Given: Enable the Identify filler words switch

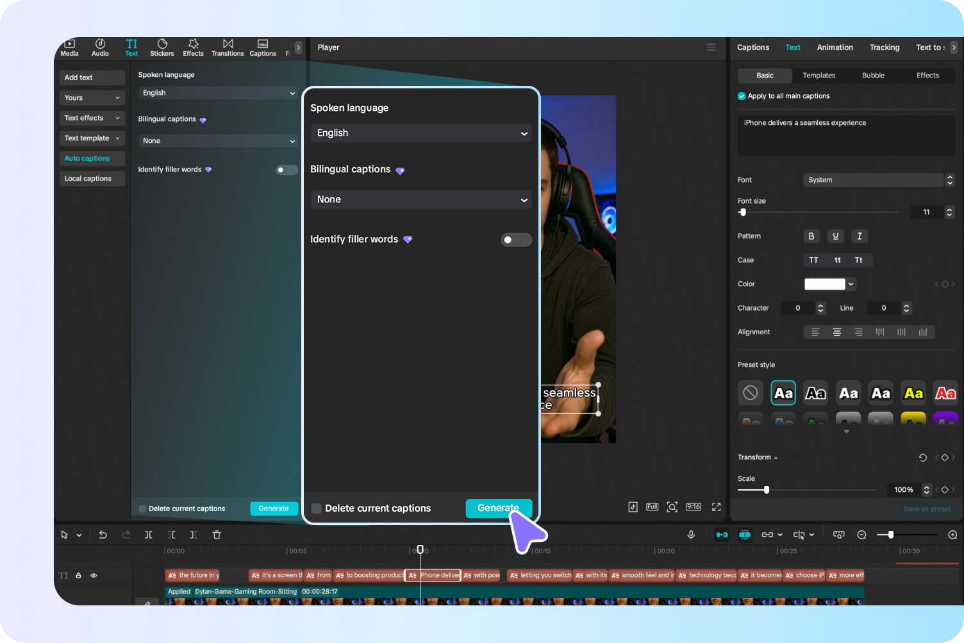Looking at the screenshot, I should [516, 240].
